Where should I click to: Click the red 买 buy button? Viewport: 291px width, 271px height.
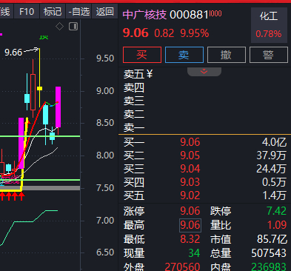(x=142, y=55)
